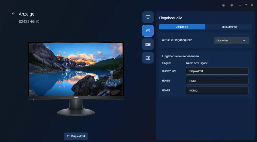Select the input source sidebar icon

[148, 31]
